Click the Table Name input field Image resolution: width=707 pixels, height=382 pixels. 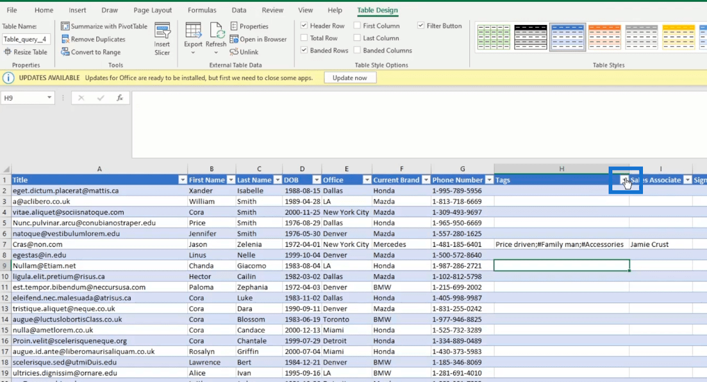coord(26,39)
